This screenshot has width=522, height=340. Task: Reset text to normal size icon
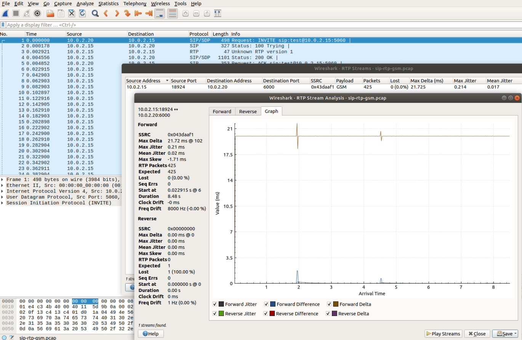tap(207, 14)
